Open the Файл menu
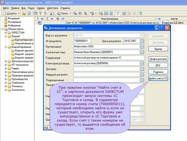187x141 pixels. coord(6,8)
